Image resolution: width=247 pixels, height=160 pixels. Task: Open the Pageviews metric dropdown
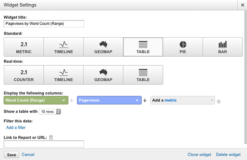point(109,100)
